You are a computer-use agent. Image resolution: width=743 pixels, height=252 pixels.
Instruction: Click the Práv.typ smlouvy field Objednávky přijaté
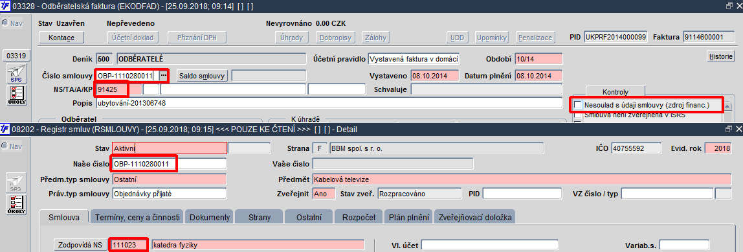(x=169, y=194)
